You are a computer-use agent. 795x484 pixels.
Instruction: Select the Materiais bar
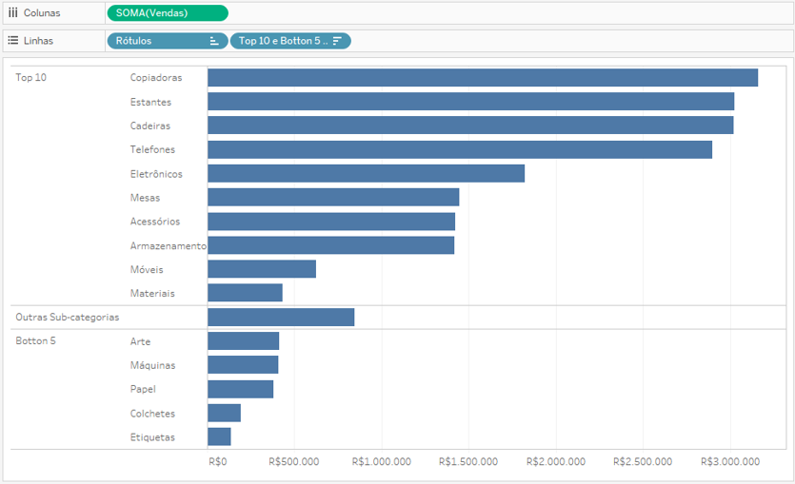coord(245,293)
